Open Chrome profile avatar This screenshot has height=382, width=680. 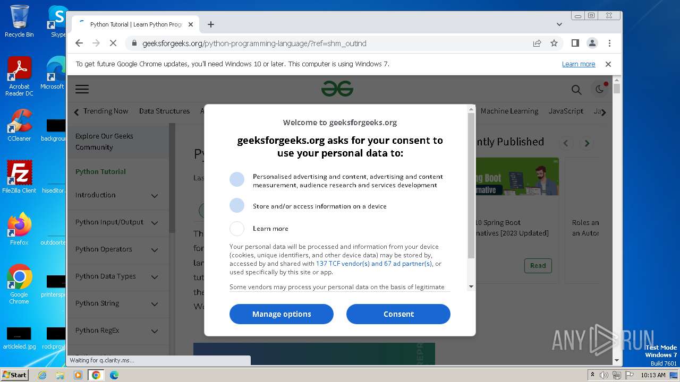point(592,43)
